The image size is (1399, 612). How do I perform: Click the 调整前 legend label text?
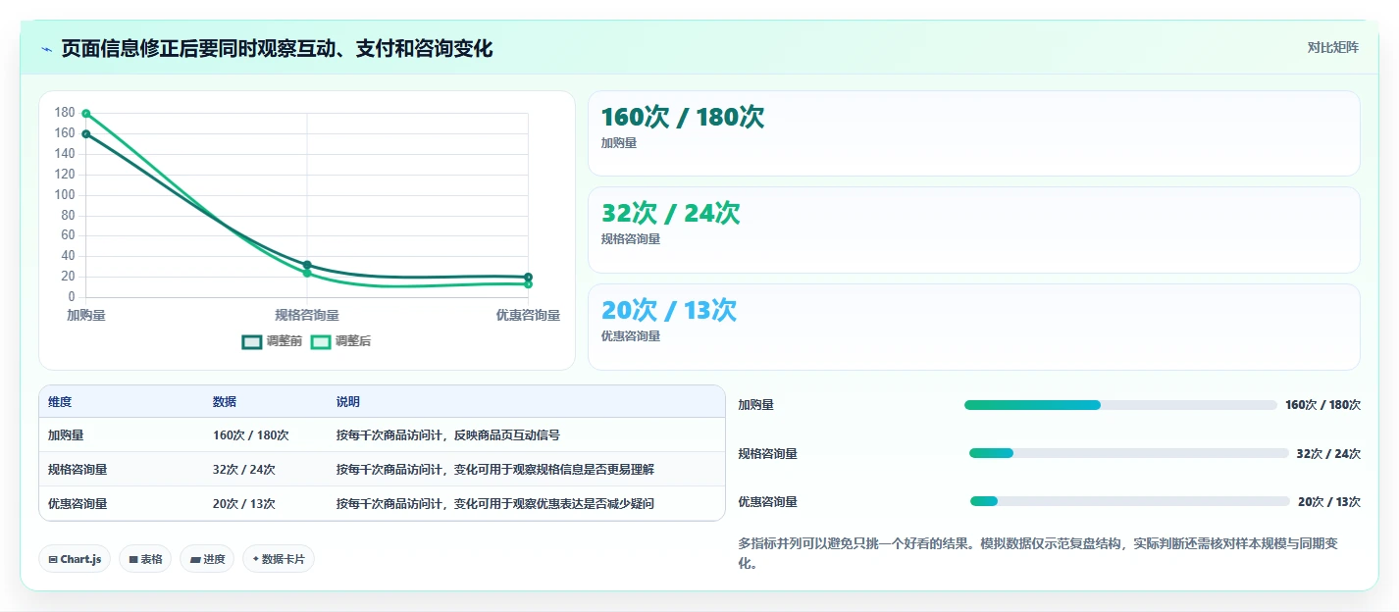tap(284, 341)
